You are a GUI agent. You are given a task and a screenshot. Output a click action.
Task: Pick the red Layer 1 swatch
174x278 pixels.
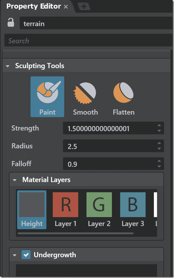tap(66, 205)
